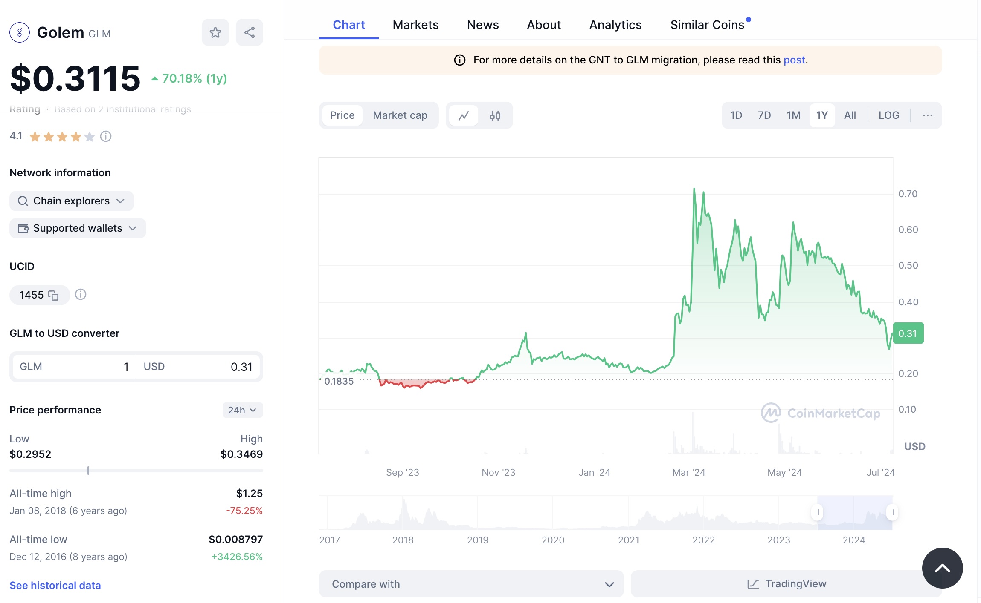Click the 70.18% (1y) change text

pos(194,79)
